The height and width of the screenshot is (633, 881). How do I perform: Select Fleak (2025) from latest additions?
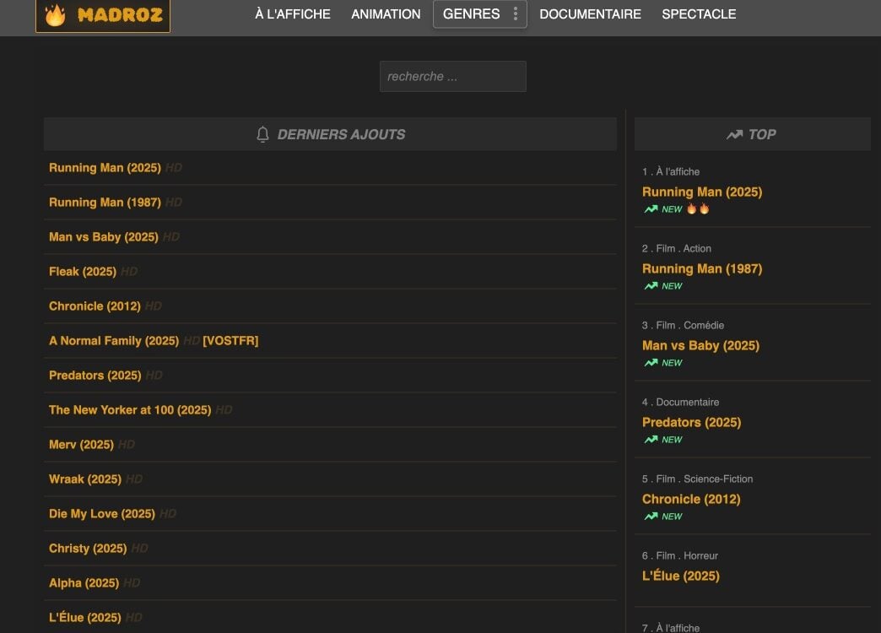[82, 272]
